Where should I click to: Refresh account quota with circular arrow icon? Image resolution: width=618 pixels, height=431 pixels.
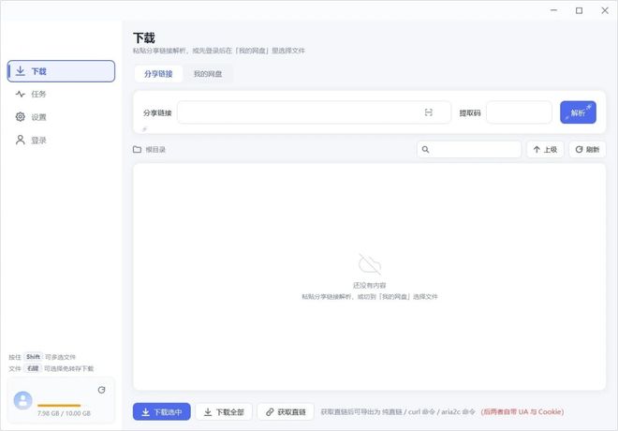(x=102, y=390)
